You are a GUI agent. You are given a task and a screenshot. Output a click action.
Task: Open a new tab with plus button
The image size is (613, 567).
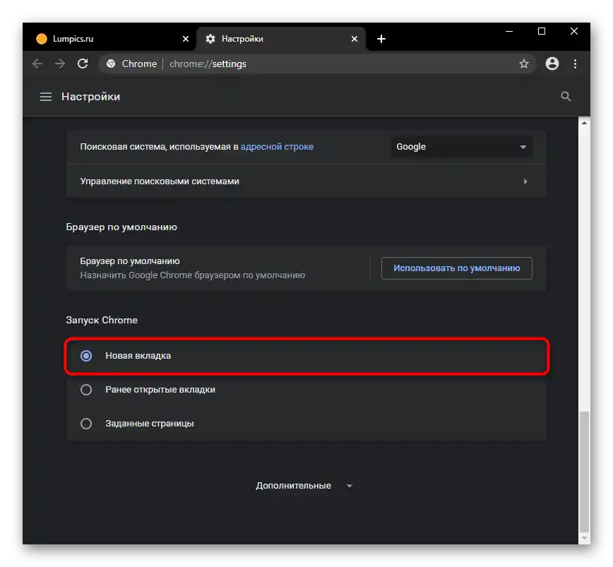(x=381, y=39)
